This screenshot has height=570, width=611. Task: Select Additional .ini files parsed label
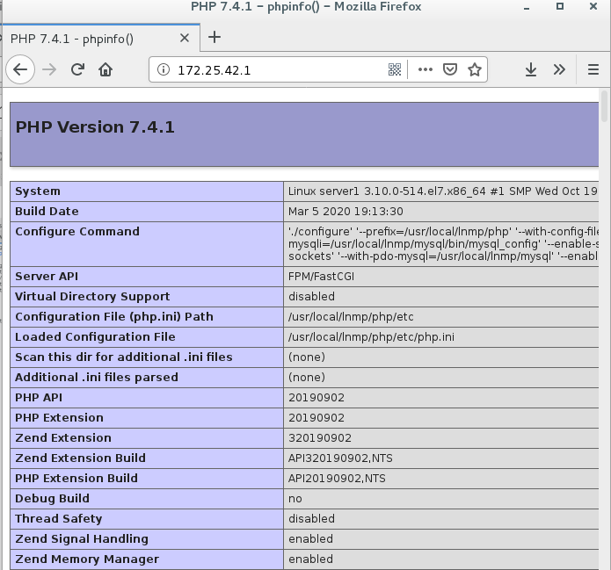pyautogui.click(x=96, y=378)
